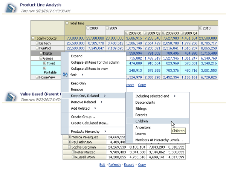Click Copy link under Product Line table
The width and height of the screenshot is (226, 170).
[142, 85]
